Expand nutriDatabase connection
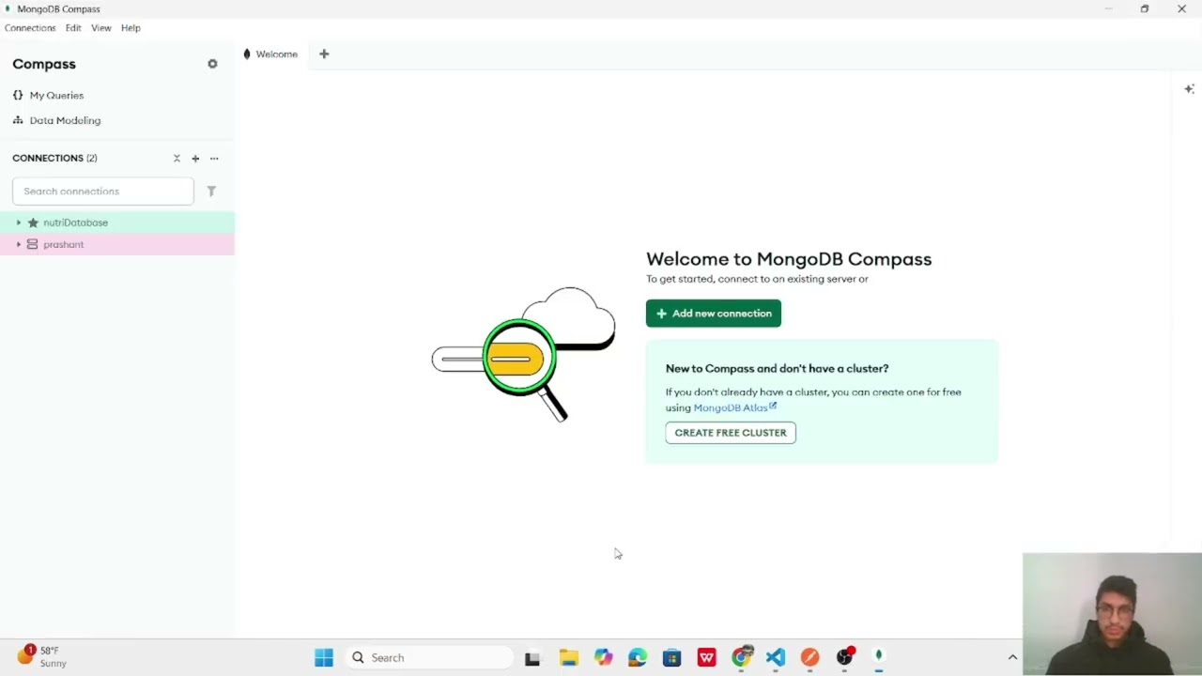1202x676 pixels. 18,223
